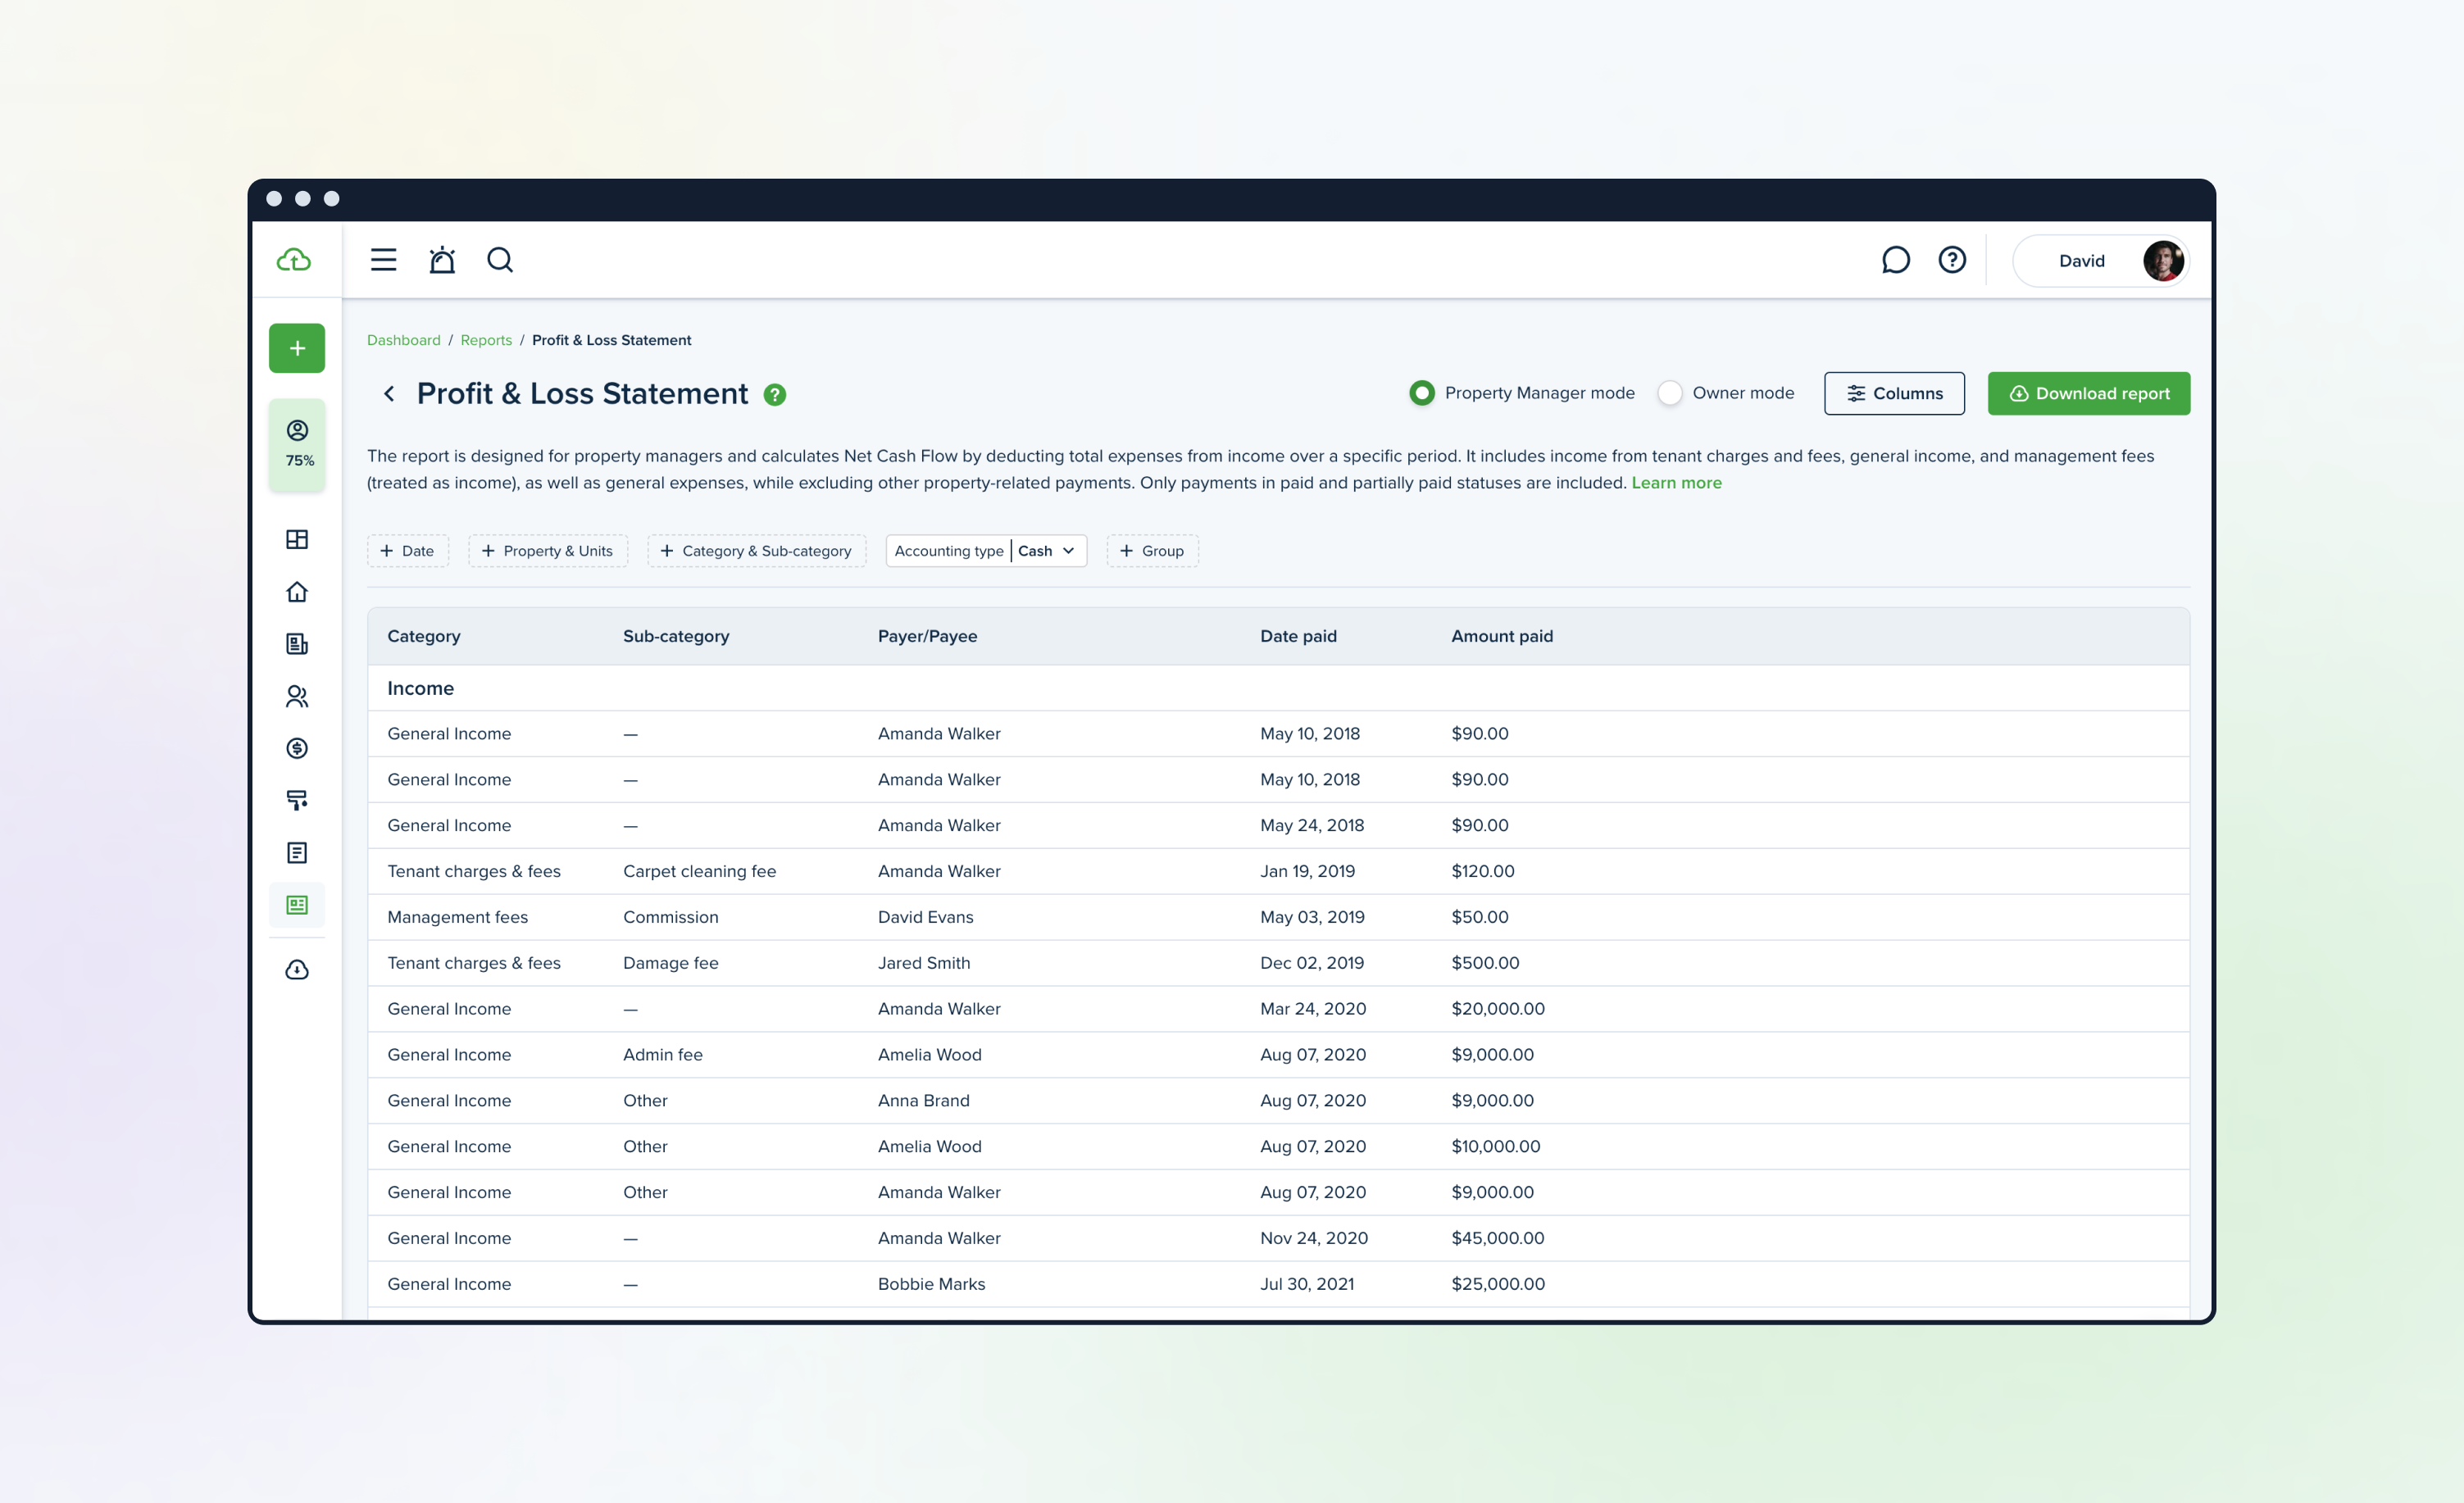Select Owner mode radio button
Viewport: 2464px width, 1503px height.
click(x=1669, y=393)
